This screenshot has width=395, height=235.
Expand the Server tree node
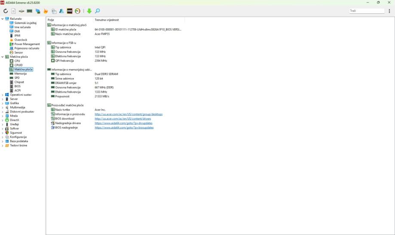pyautogui.click(x=3, y=99)
